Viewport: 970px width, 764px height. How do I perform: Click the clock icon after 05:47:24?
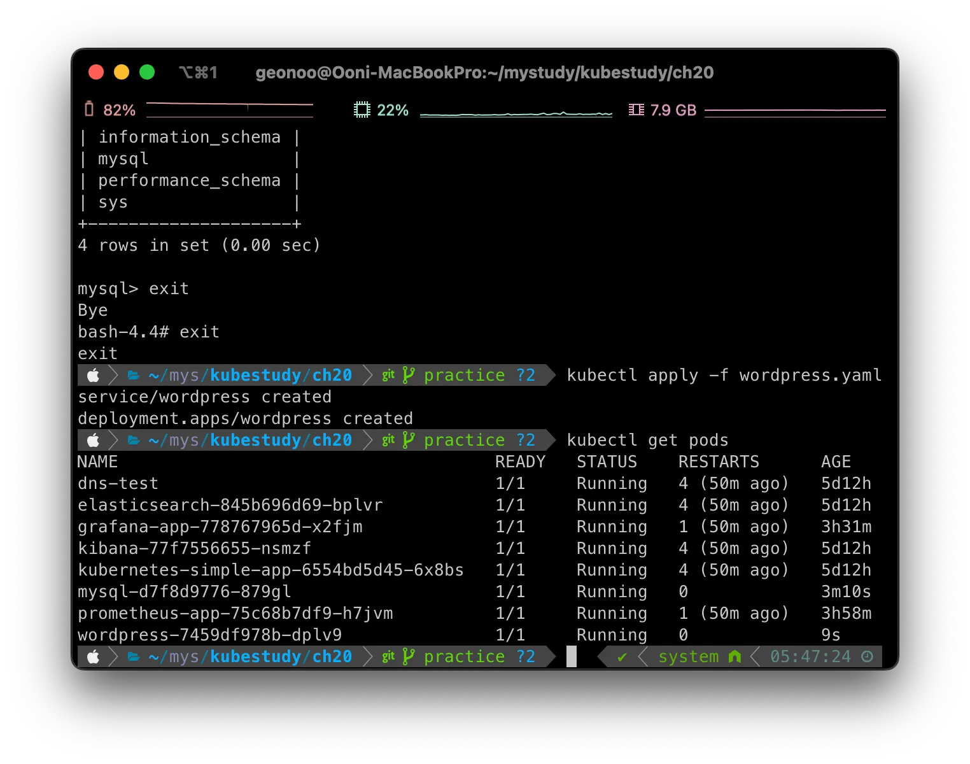(867, 656)
